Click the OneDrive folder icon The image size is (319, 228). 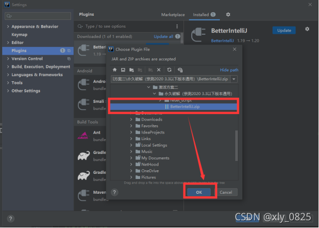tap(138, 171)
